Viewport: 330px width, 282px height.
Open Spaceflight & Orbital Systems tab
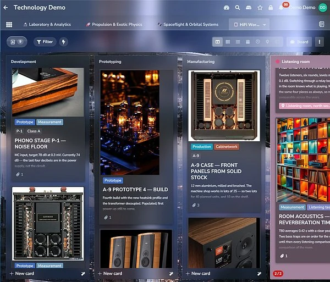[188, 24]
